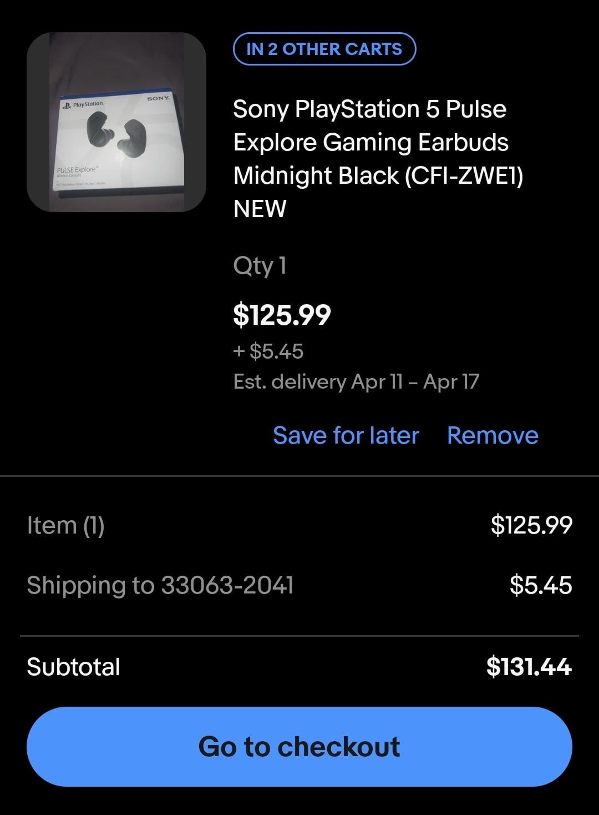Click the + $5.45 shipping cost under price
This screenshot has width=599, height=815.
click(x=268, y=351)
